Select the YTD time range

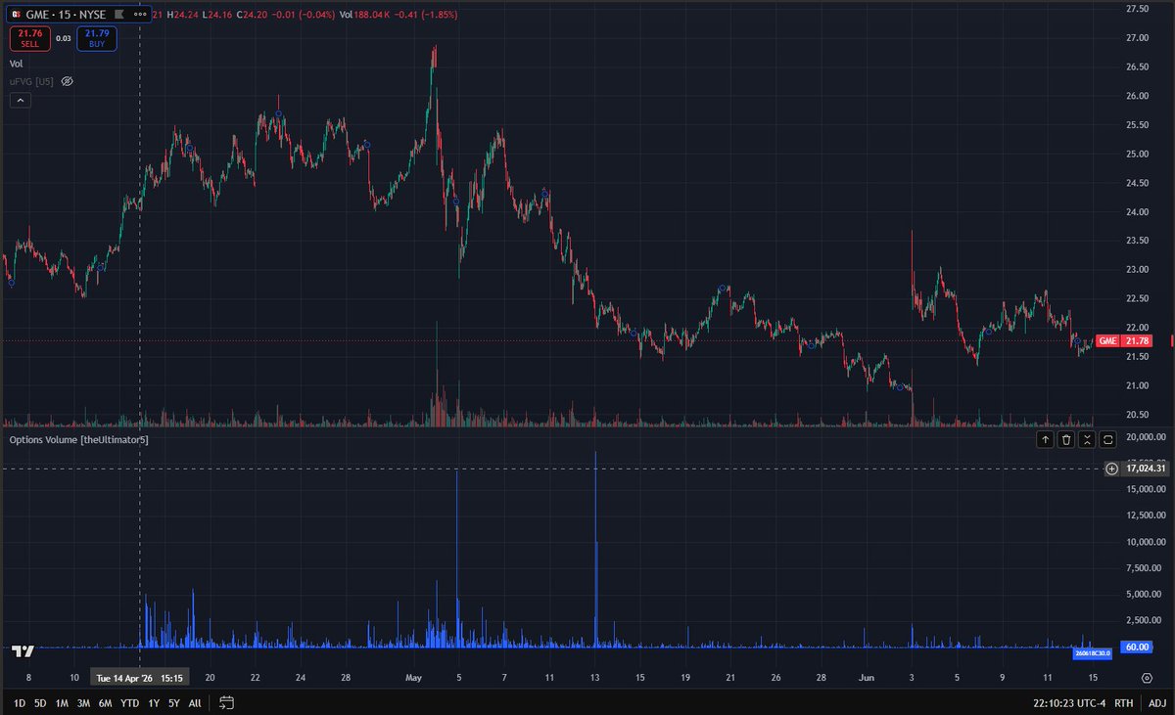[x=129, y=703]
